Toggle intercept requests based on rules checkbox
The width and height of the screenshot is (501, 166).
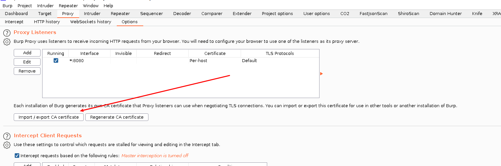[17, 156]
